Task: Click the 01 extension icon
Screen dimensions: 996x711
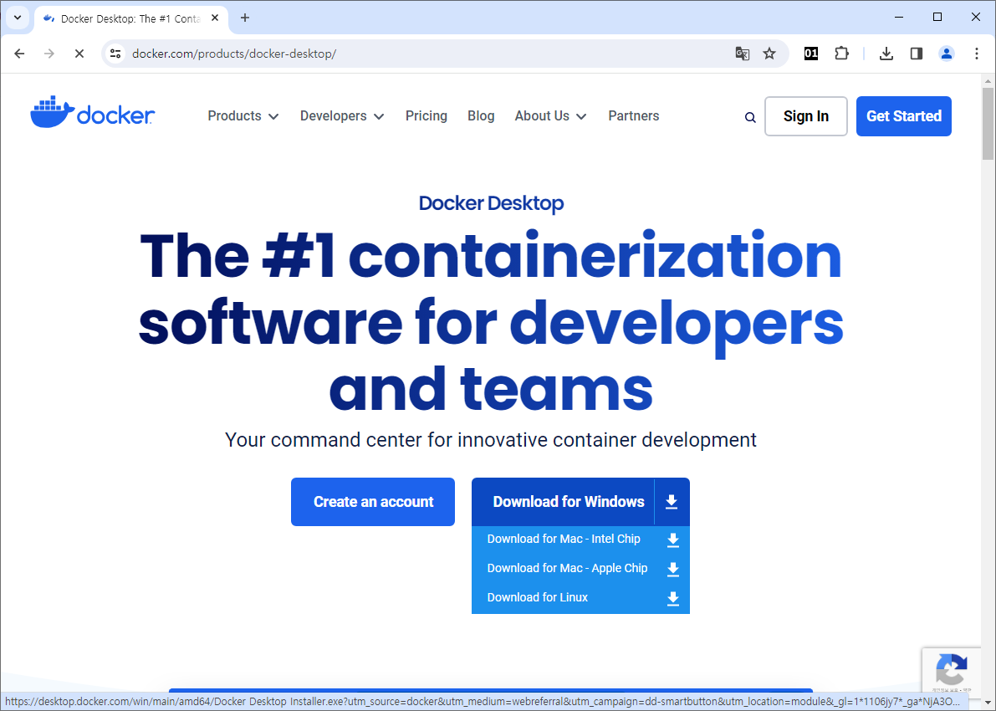Action: tap(810, 54)
